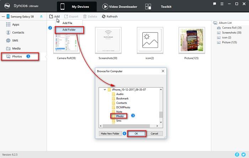Choose Add File from the menu
This screenshot has height=158, width=249.
tap(68, 23)
